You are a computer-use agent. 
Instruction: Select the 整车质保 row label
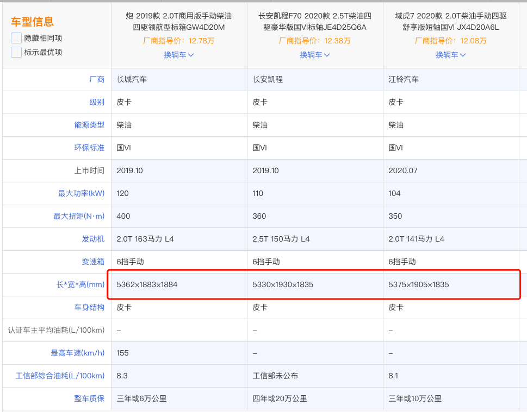click(x=89, y=398)
